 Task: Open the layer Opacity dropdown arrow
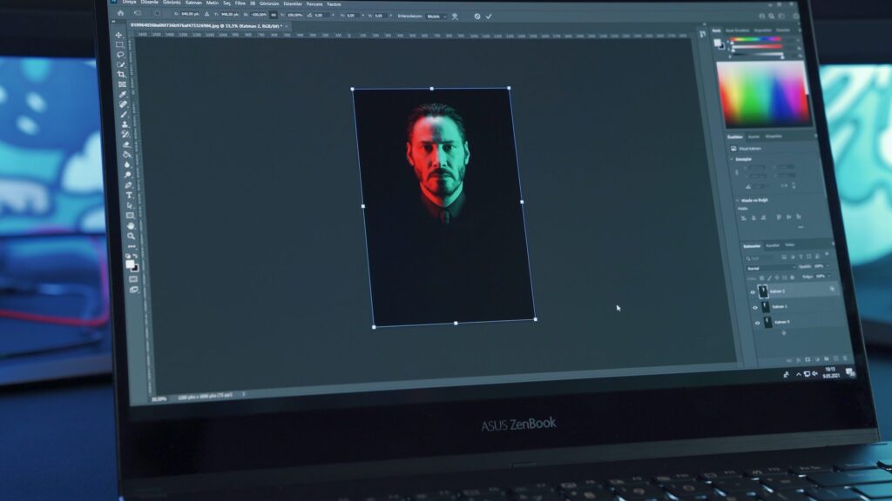click(828, 266)
